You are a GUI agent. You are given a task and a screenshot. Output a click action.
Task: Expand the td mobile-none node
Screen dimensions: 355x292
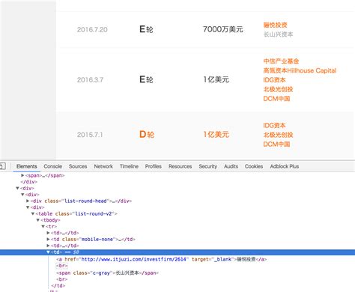[48, 239]
